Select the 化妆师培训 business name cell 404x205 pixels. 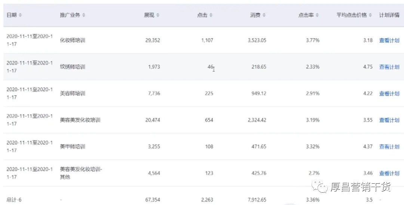coord(73,40)
